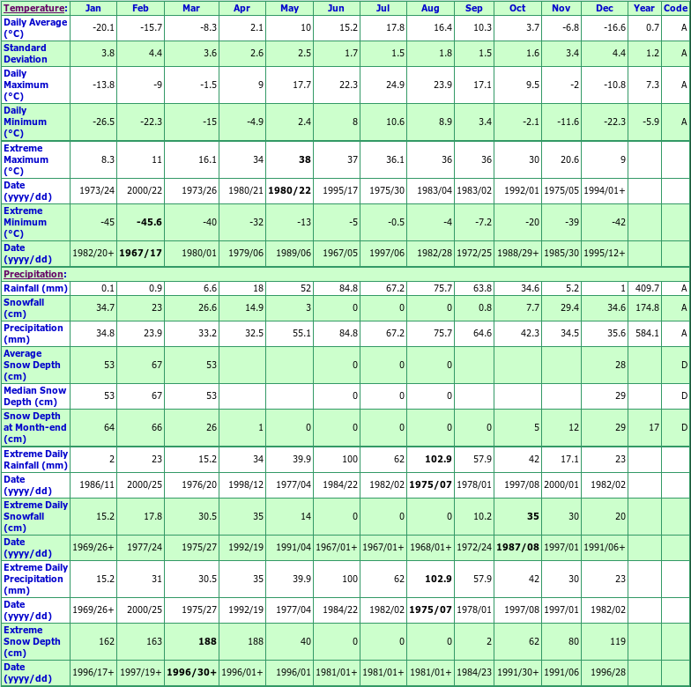Select the yearly snowfall total 174.8

point(647,308)
